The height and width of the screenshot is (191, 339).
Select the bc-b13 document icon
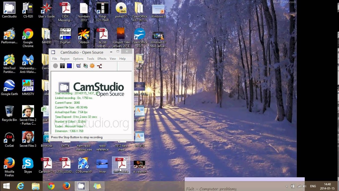pos(140,140)
